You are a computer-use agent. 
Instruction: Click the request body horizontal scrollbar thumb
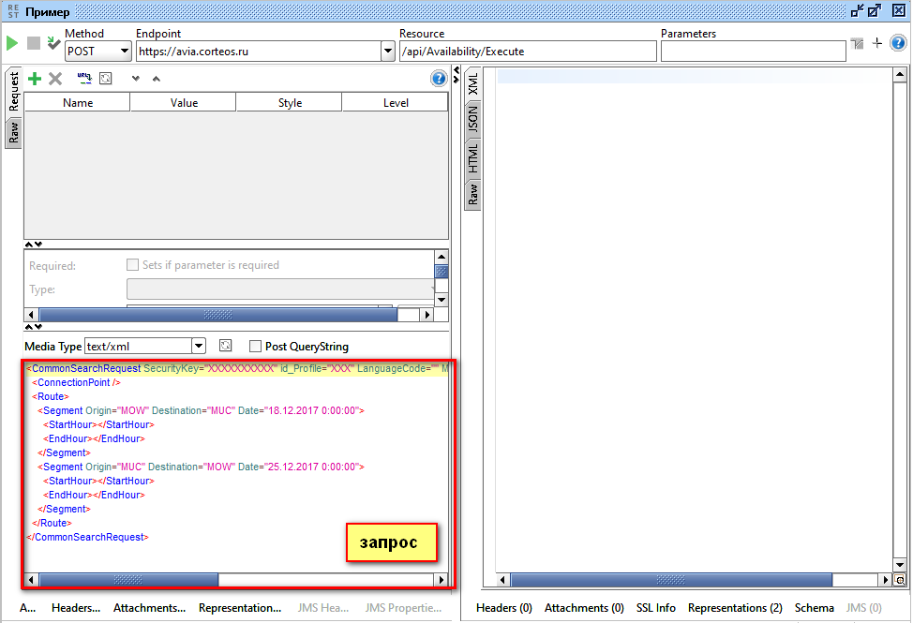click(x=128, y=581)
